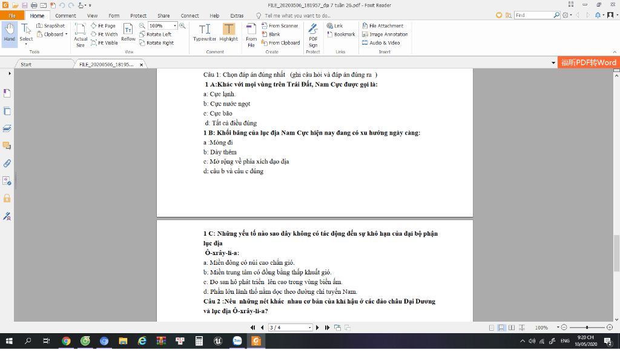Switch to the Comment ribbon tab
Screen dimensions: 620x358
(x=65, y=15)
